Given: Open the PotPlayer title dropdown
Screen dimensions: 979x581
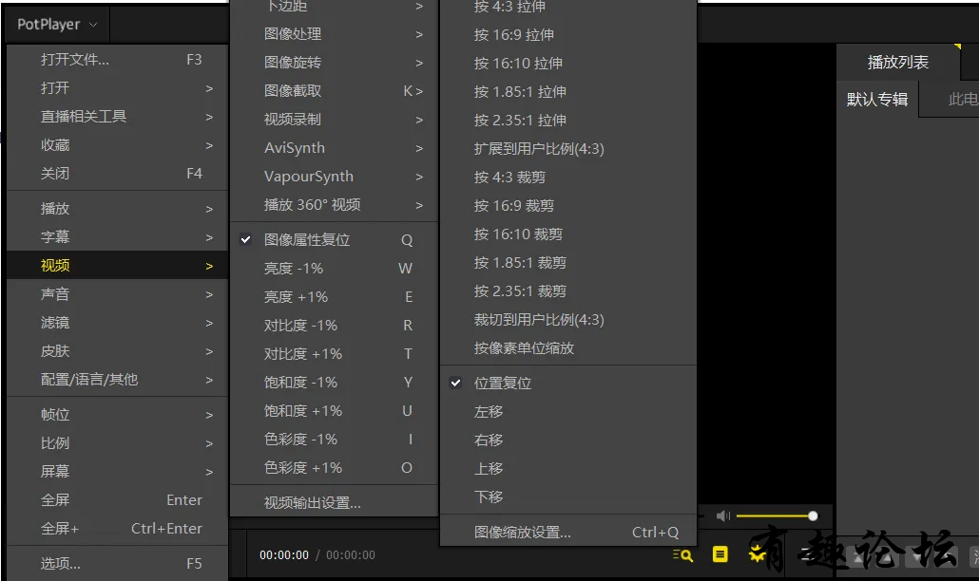Looking at the screenshot, I should click(57, 25).
